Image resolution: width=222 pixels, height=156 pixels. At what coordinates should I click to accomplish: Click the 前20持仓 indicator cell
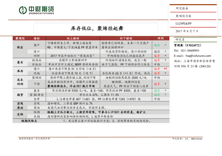(x=37, y=95)
